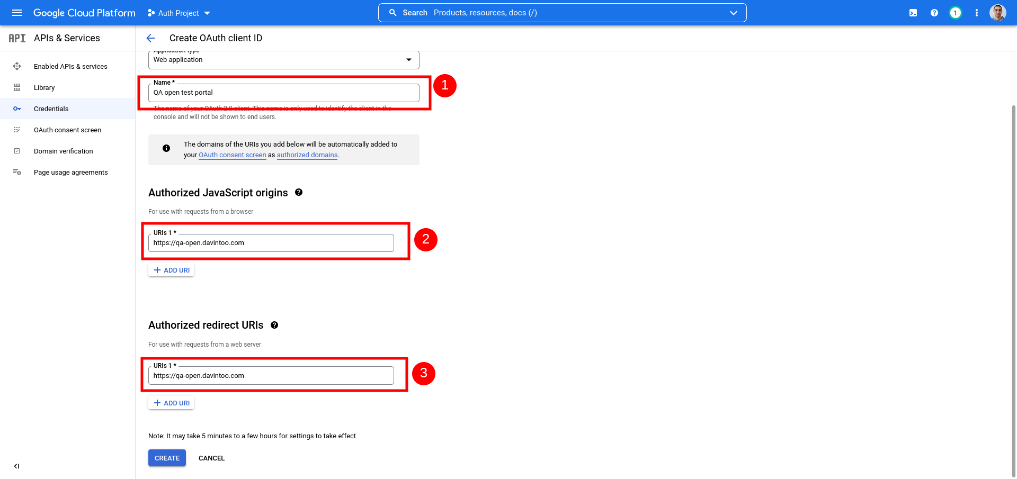This screenshot has height=479, width=1017.
Task: Collapse the sidebar navigation panel
Action: [16, 466]
